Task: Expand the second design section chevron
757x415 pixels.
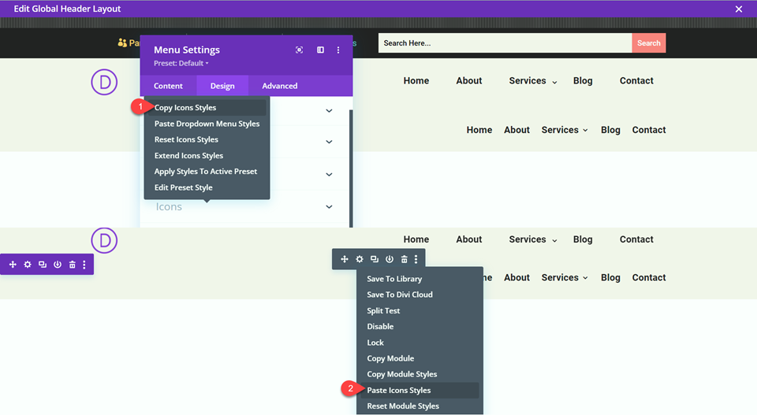Action: (x=330, y=143)
